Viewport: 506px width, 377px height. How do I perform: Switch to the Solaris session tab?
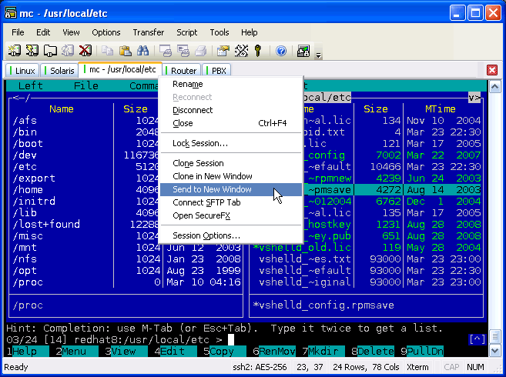(59, 70)
